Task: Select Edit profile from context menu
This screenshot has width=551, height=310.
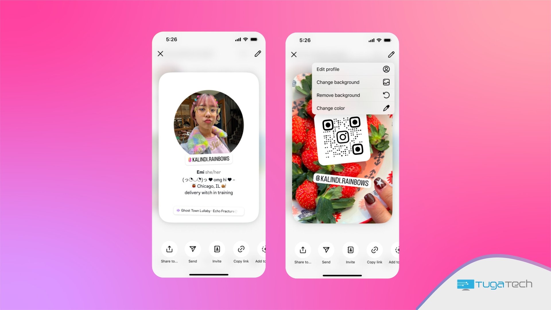Action: click(352, 69)
